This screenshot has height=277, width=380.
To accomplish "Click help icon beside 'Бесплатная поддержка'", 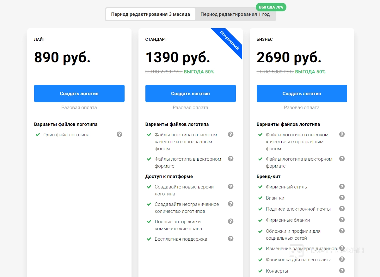I will tap(230, 239).
